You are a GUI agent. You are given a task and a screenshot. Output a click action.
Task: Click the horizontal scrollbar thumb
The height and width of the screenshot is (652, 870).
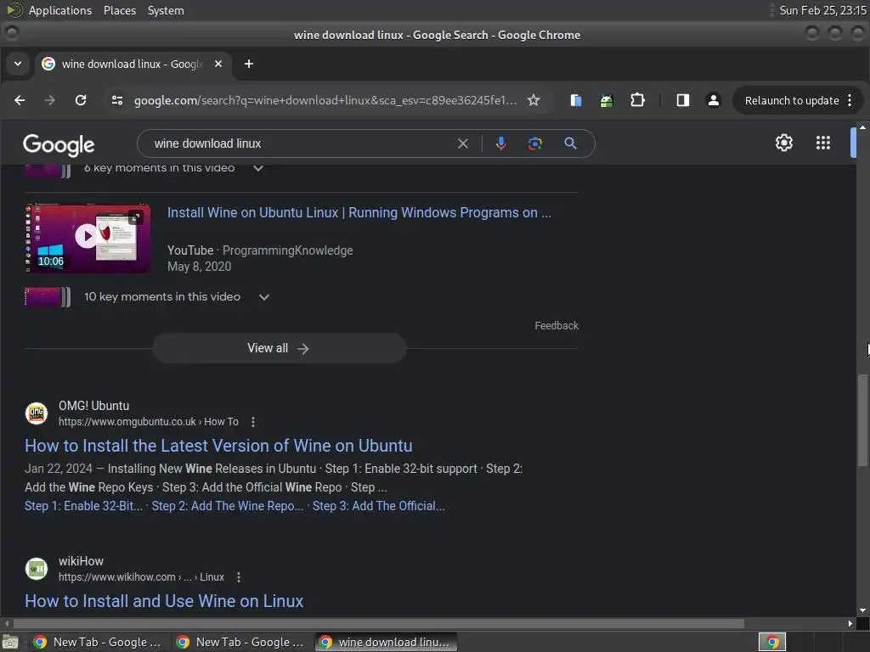(x=378, y=624)
